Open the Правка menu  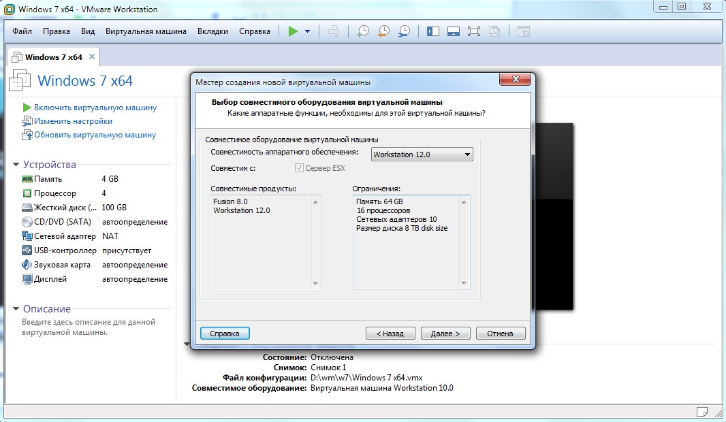(57, 31)
